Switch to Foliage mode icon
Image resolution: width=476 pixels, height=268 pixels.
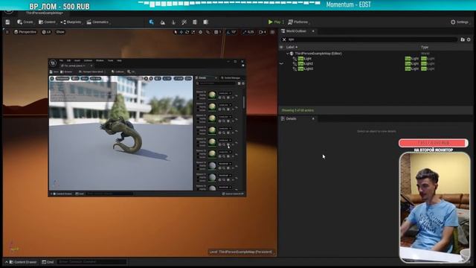tap(173, 22)
